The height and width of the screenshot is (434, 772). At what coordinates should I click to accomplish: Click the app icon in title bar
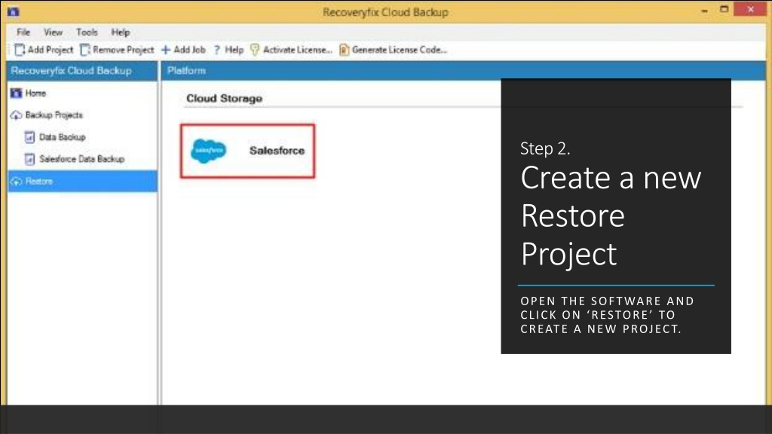pyautogui.click(x=14, y=11)
